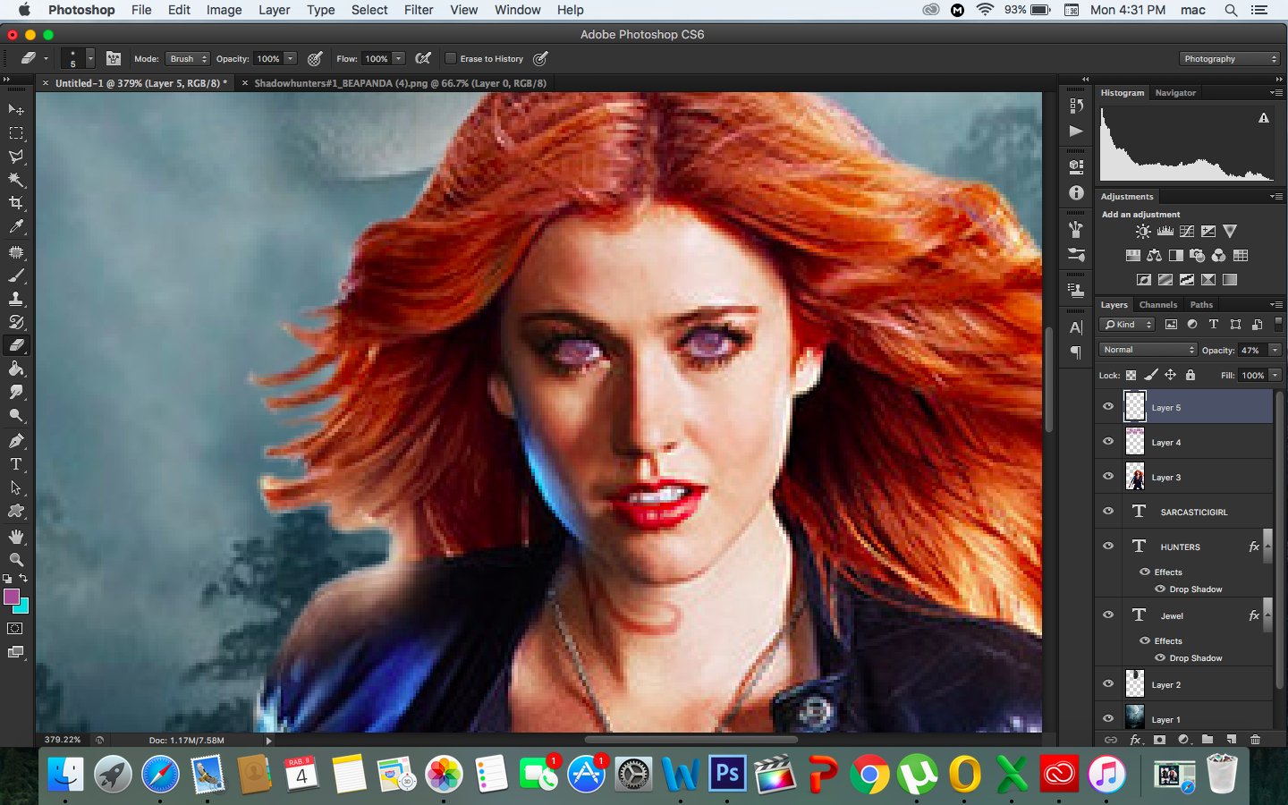Click the foreground purple color swatch

11,597
